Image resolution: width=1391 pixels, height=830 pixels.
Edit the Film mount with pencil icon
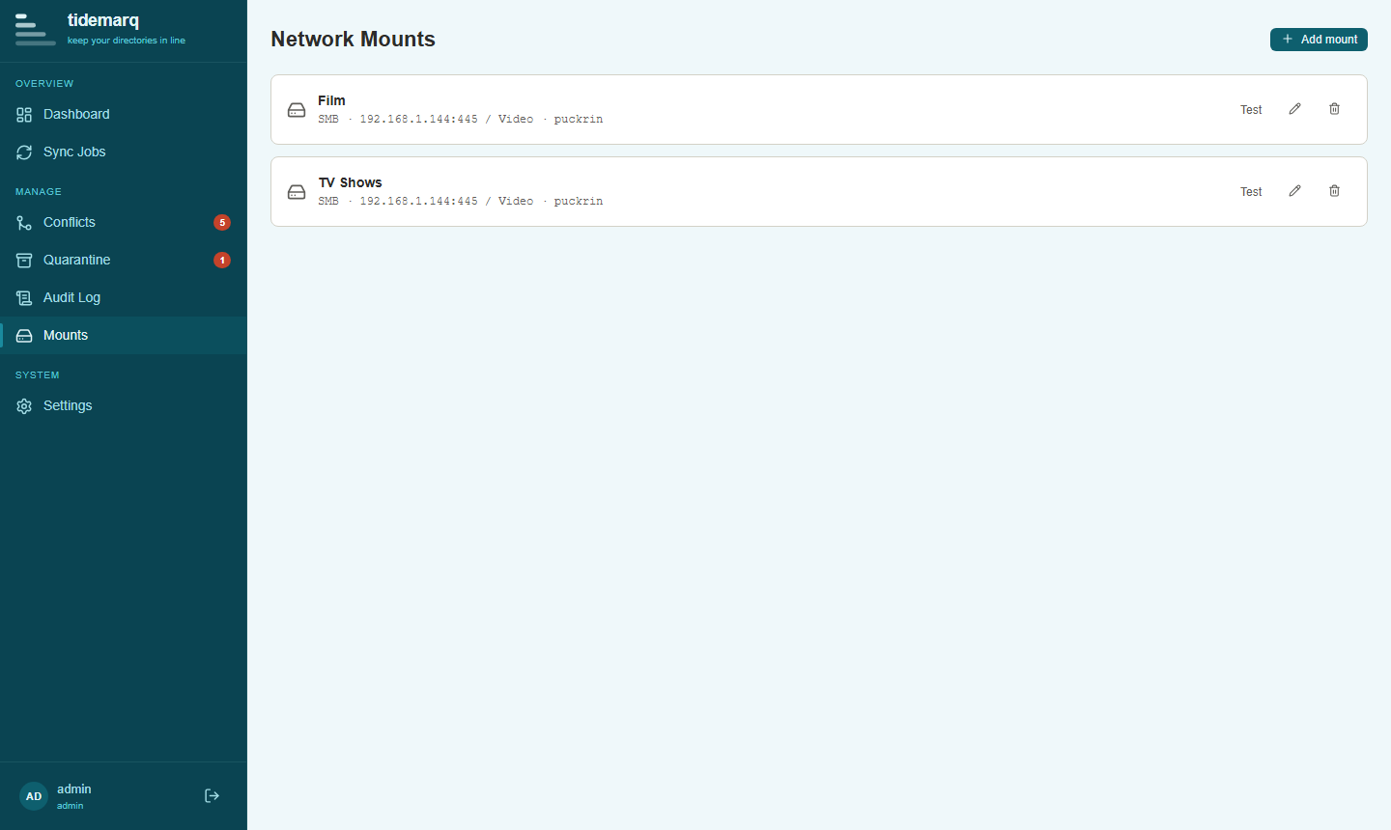pyautogui.click(x=1294, y=109)
